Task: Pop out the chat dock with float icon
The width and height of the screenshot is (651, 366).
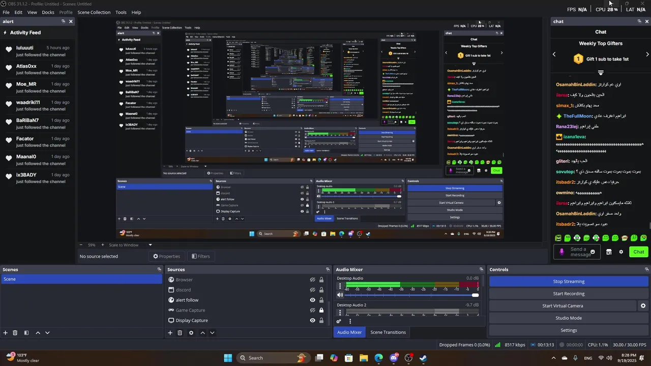Action: 639,21
